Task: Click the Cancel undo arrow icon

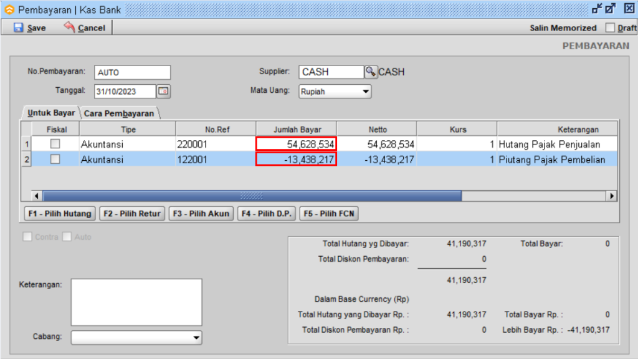Action: (69, 27)
